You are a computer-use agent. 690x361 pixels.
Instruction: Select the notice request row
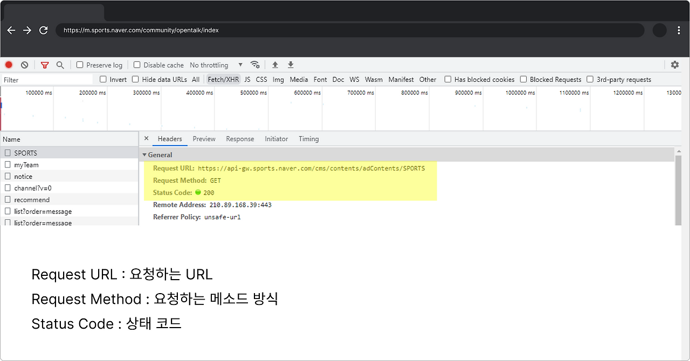coord(69,176)
